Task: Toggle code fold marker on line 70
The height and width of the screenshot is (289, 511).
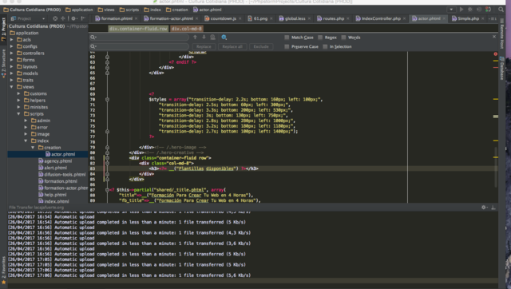Action: (107, 99)
